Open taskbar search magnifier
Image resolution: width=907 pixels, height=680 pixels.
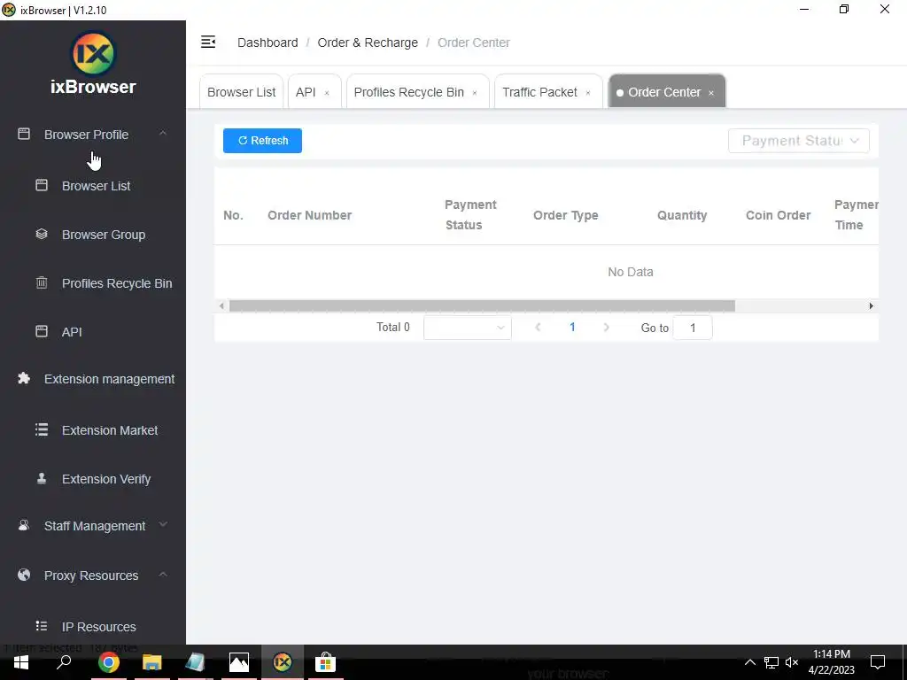64,662
